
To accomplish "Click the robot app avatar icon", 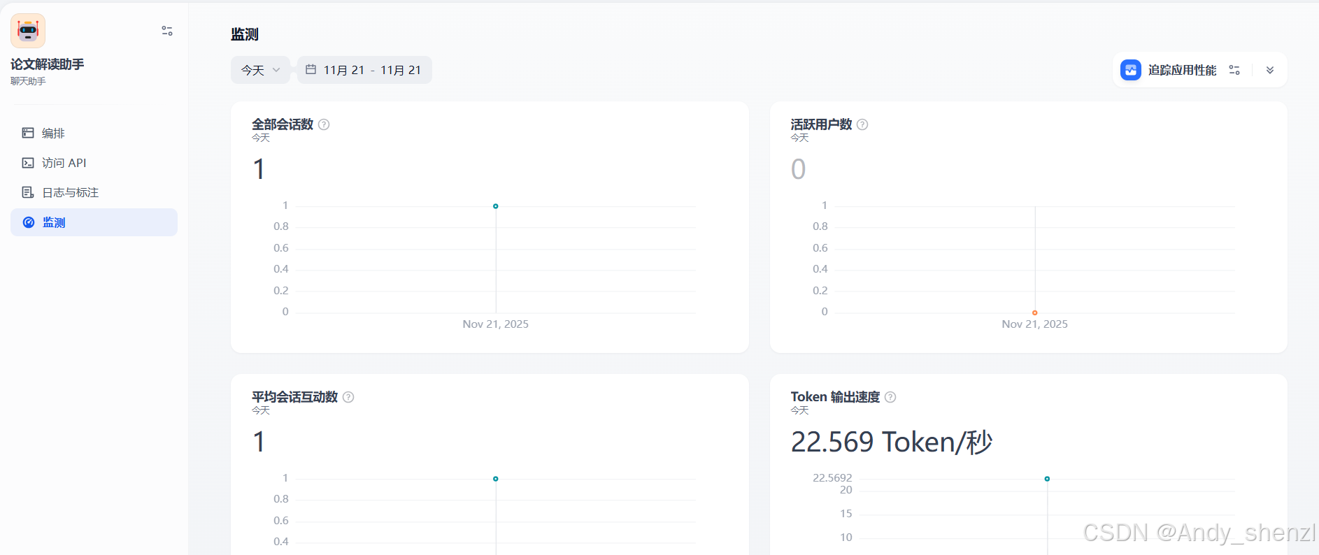I will [x=28, y=31].
